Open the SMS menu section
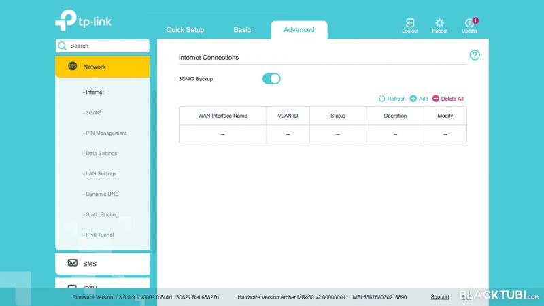The width and height of the screenshot is (544, 306). (x=103, y=264)
